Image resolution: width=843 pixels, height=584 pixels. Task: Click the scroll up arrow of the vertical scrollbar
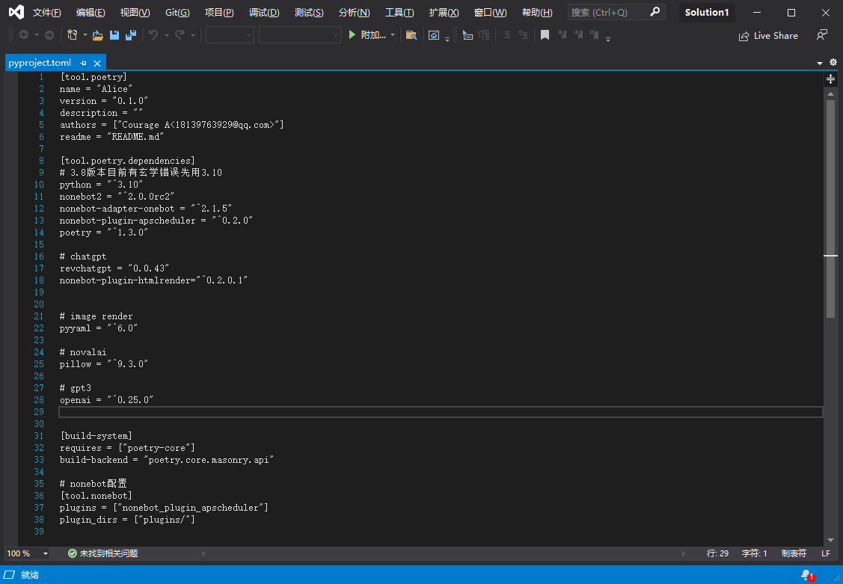(830, 94)
